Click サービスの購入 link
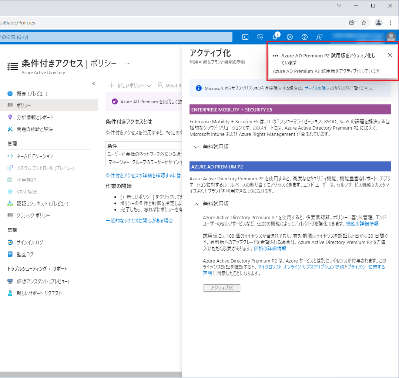Viewport: 399px width, 378px height. coord(317,88)
